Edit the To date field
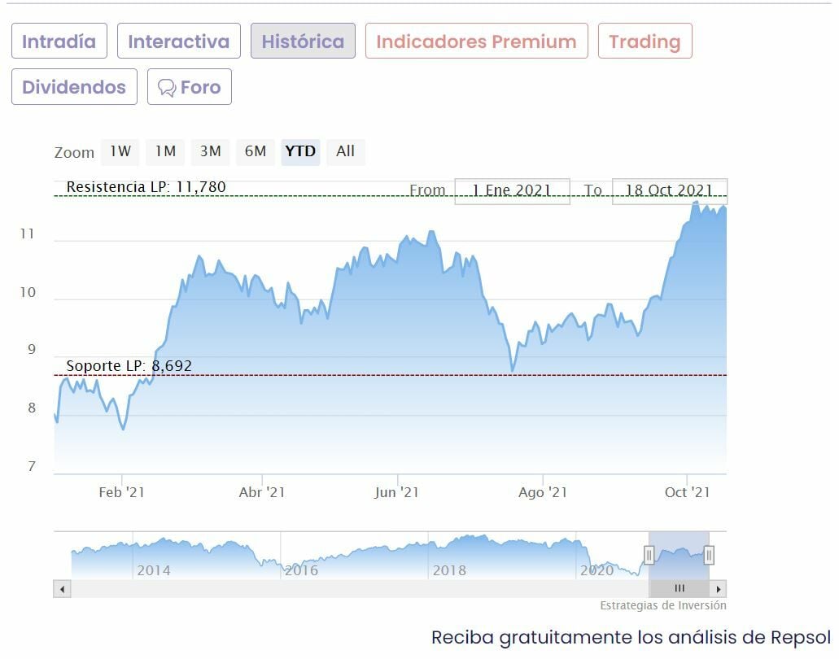This screenshot has width=839, height=659. click(669, 191)
